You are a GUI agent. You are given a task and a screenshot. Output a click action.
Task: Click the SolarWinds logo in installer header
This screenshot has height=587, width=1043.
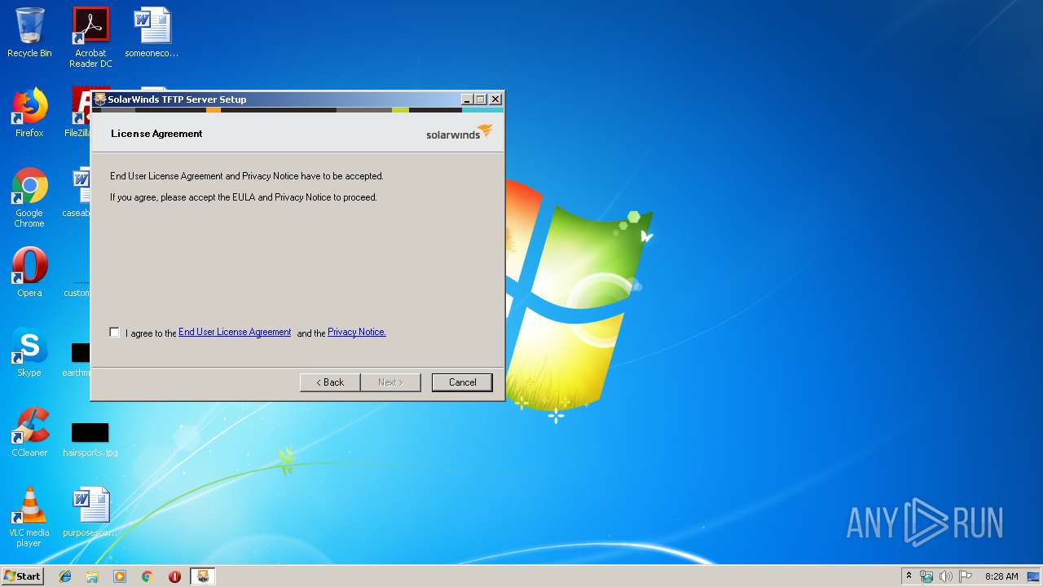pyautogui.click(x=459, y=132)
